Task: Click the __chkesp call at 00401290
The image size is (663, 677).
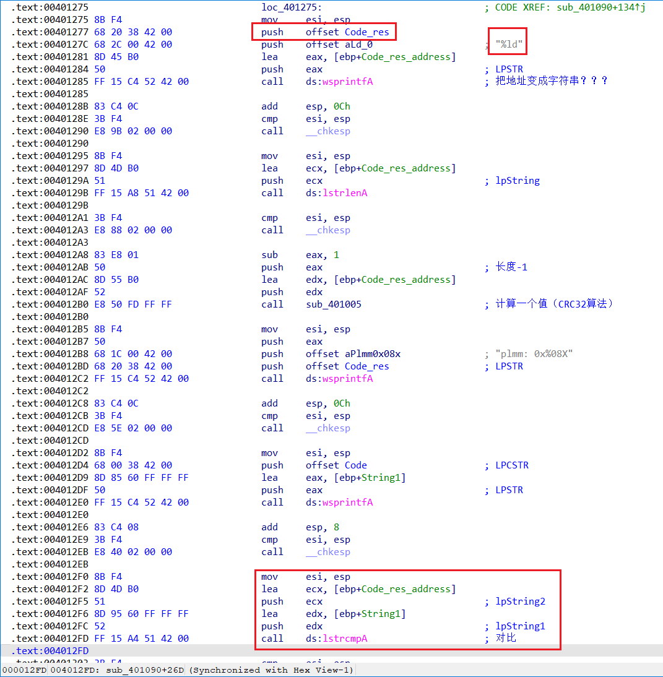Action: (x=333, y=131)
